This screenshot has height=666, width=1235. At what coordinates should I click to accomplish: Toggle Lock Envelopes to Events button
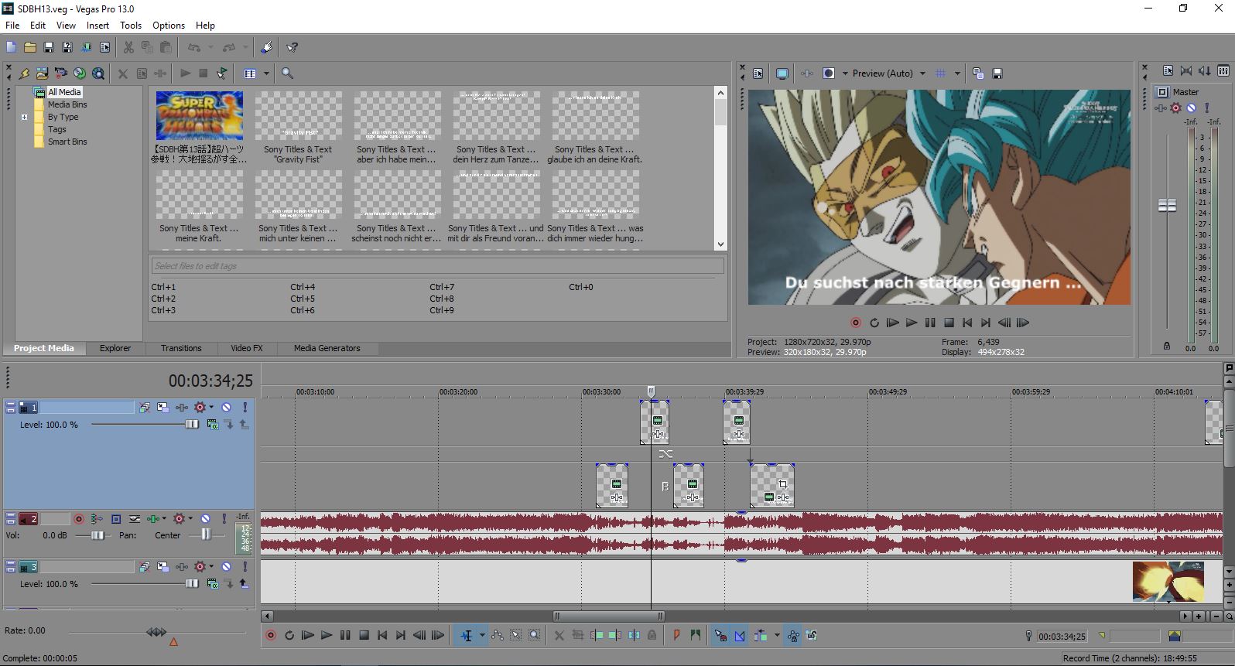tap(792, 636)
